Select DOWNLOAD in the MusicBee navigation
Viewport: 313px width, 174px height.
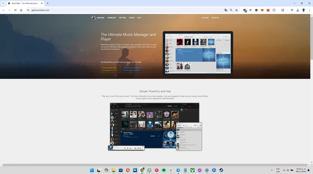112,18
